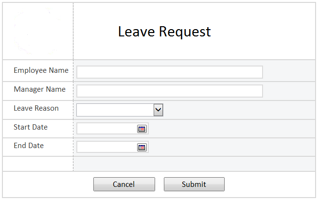This screenshot has width=318, height=200.
Task: Open the End Date calendar picker
Action: pos(142,147)
